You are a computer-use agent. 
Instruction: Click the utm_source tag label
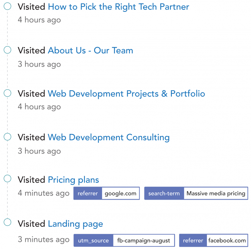tap(93, 241)
